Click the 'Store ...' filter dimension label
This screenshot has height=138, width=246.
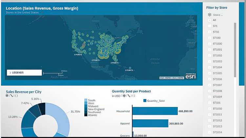[x=218, y=15]
